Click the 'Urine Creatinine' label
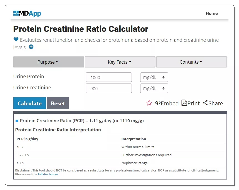Image resolution: width=239 pixels, height=190 pixels. (32, 88)
